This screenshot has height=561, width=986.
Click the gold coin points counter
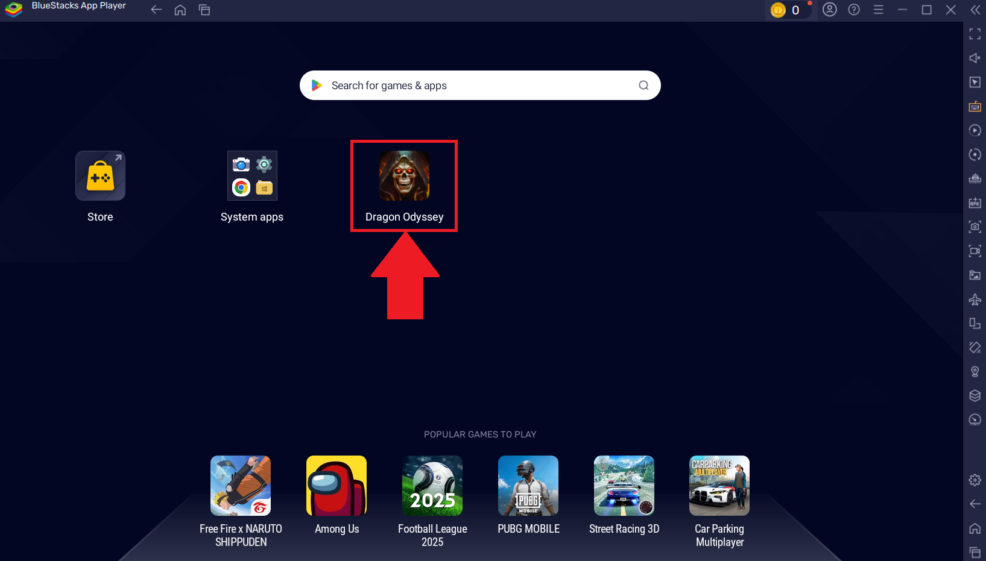click(x=786, y=10)
